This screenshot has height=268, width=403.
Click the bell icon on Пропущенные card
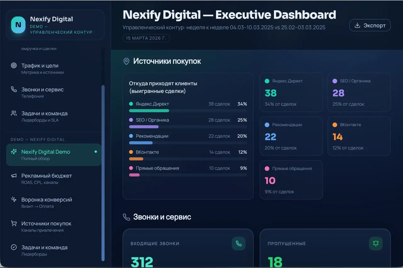tap(376, 243)
